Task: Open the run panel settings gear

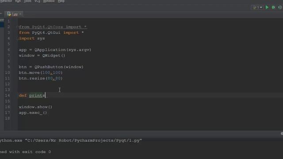Action: pos(282,133)
